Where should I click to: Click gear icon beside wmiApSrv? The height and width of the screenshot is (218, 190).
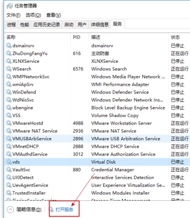(9, 84)
